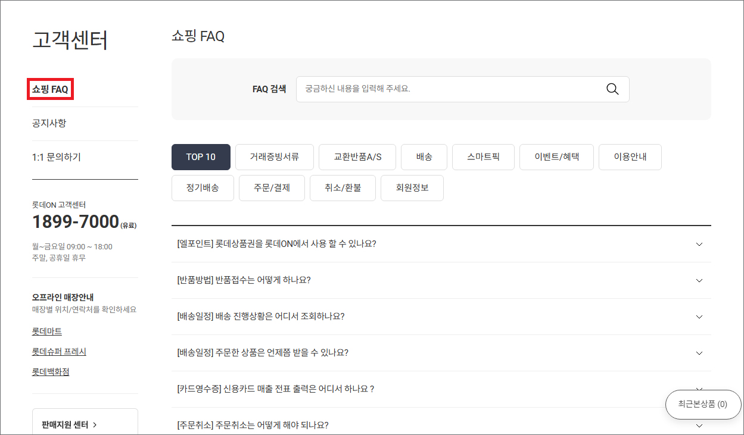The image size is (744, 435).
Task: Switch to the 정기배송 tab
Action: [x=203, y=188]
